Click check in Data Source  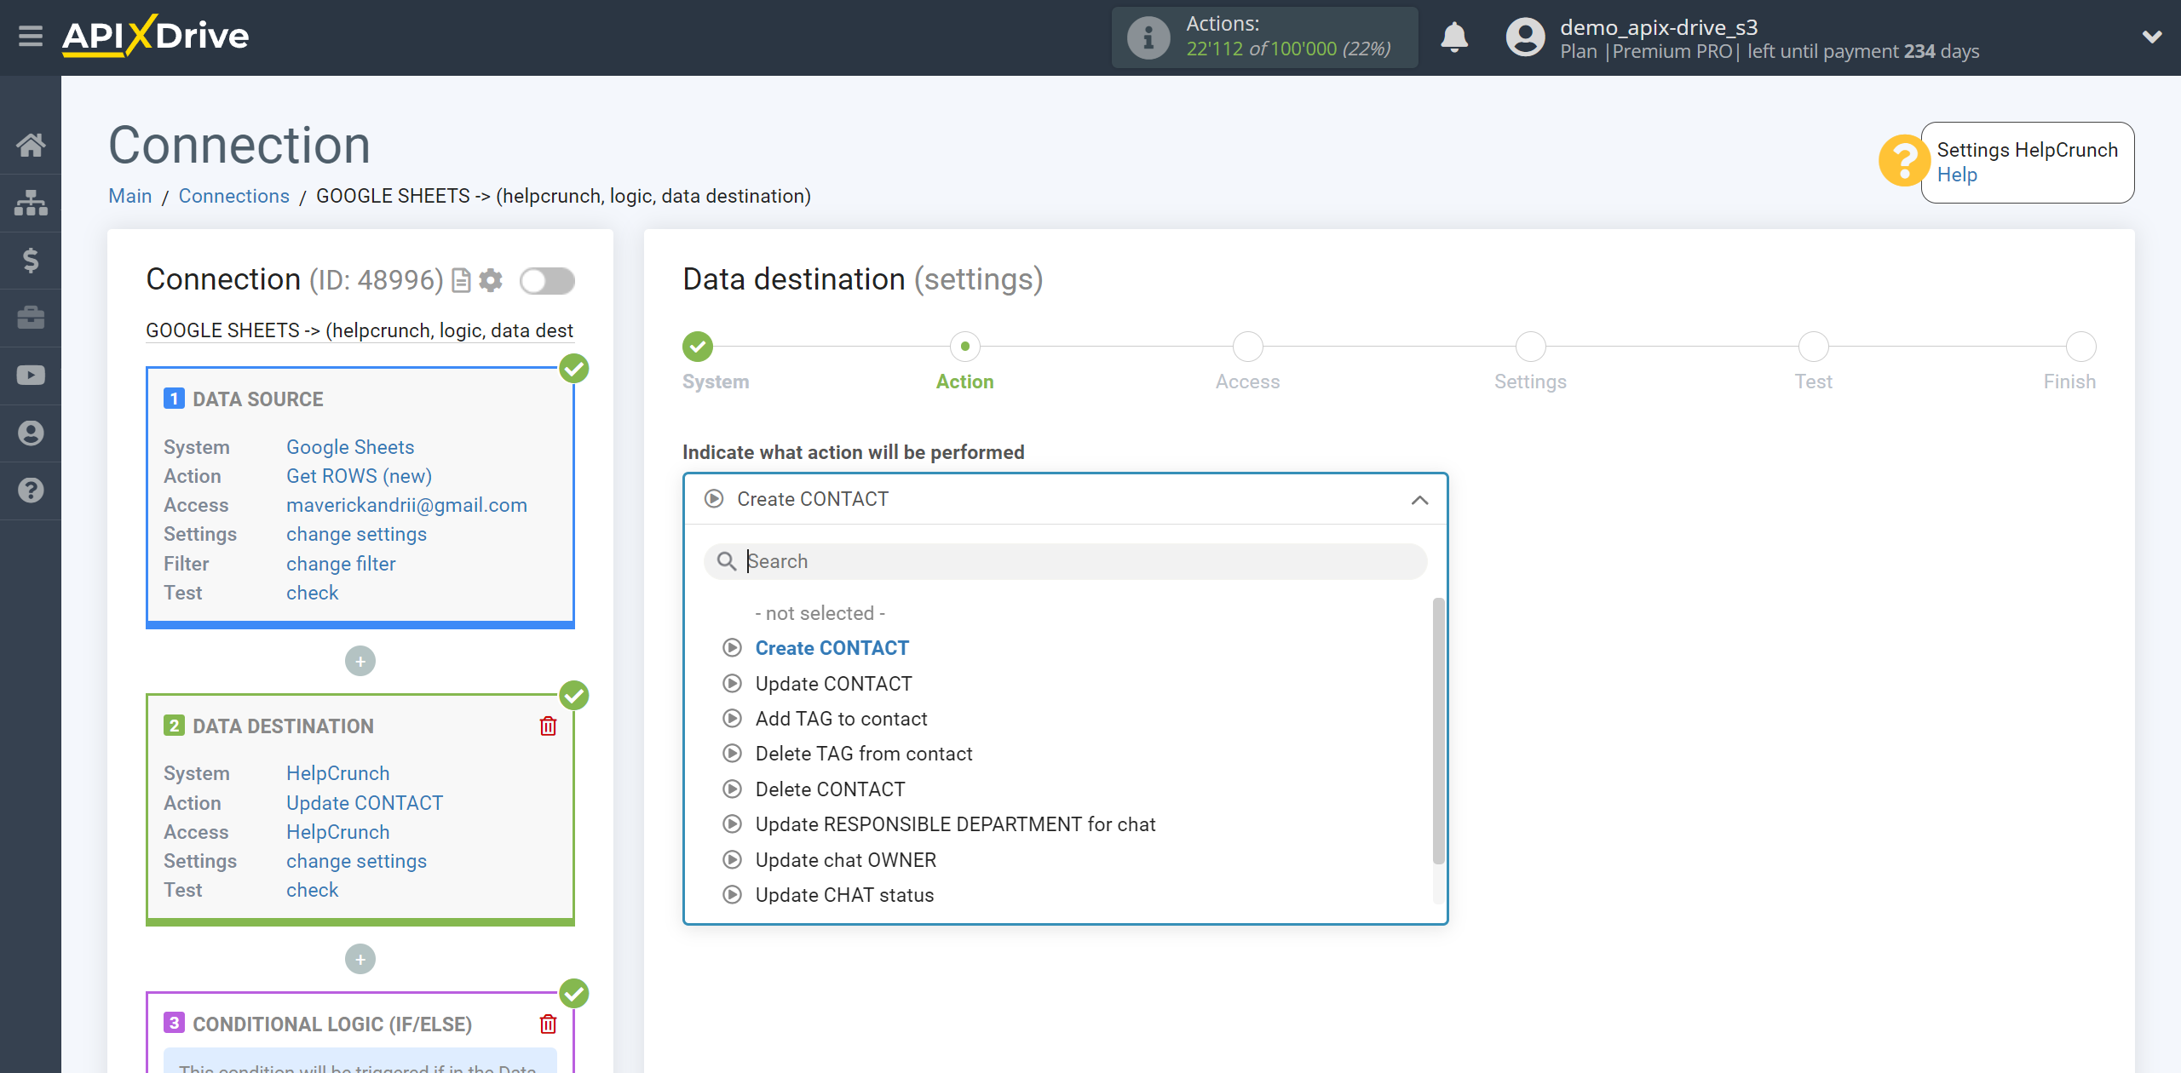point(312,593)
